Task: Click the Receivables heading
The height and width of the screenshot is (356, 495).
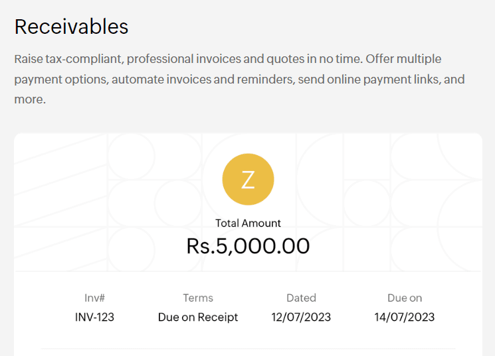Action: 71,27
